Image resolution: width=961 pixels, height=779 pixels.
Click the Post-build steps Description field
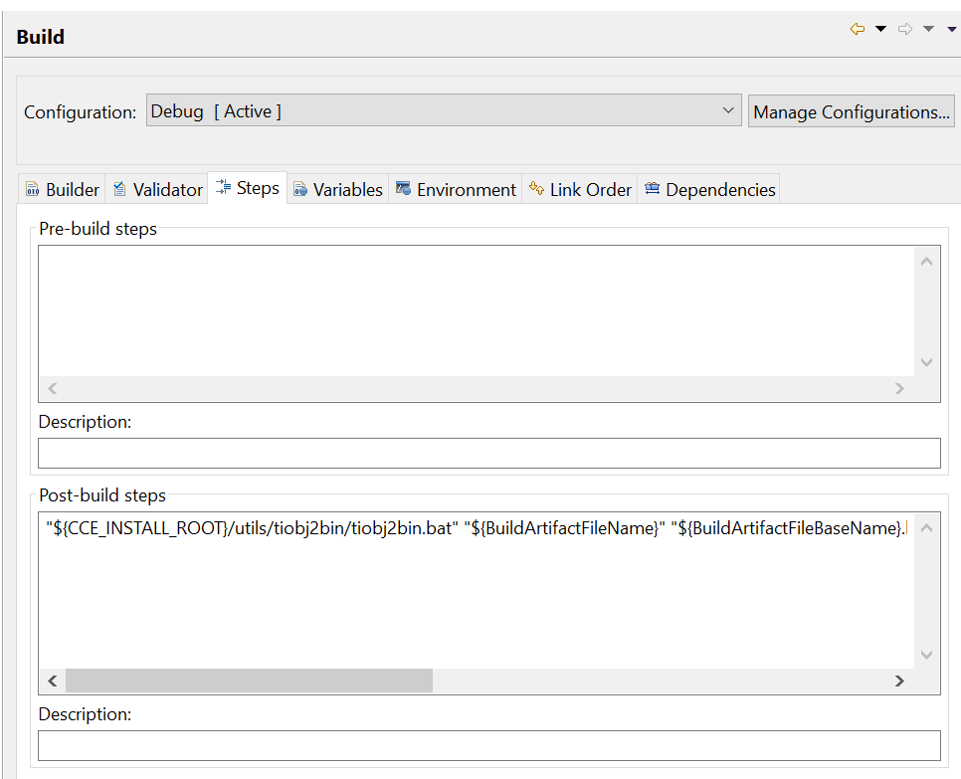(488, 746)
